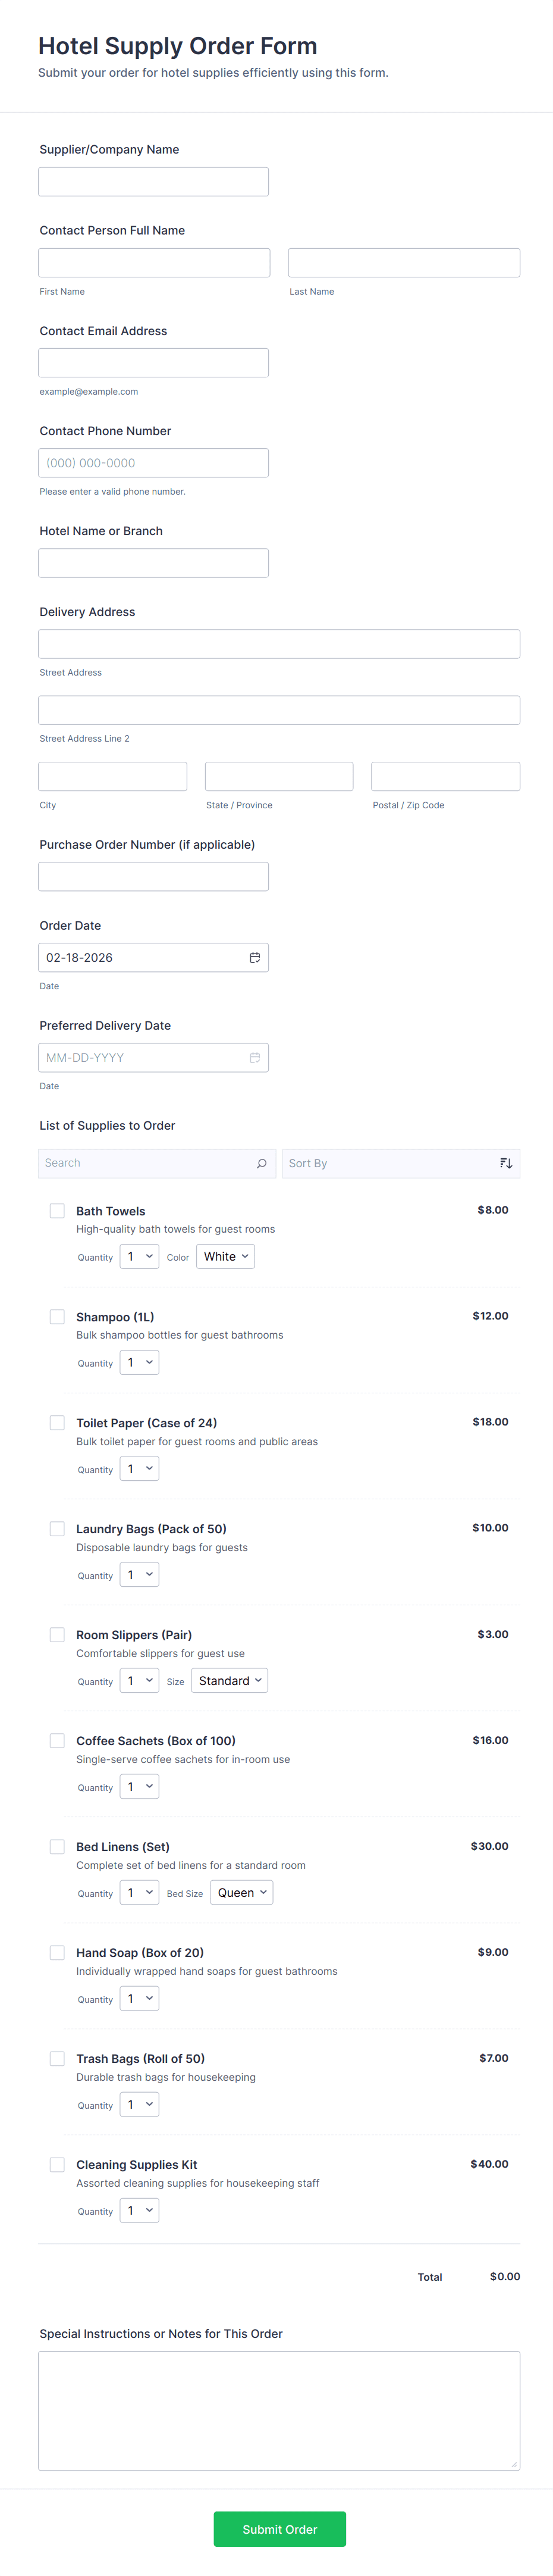Focus the Contact Email Address field
This screenshot has height=2576, width=553.
point(154,363)
